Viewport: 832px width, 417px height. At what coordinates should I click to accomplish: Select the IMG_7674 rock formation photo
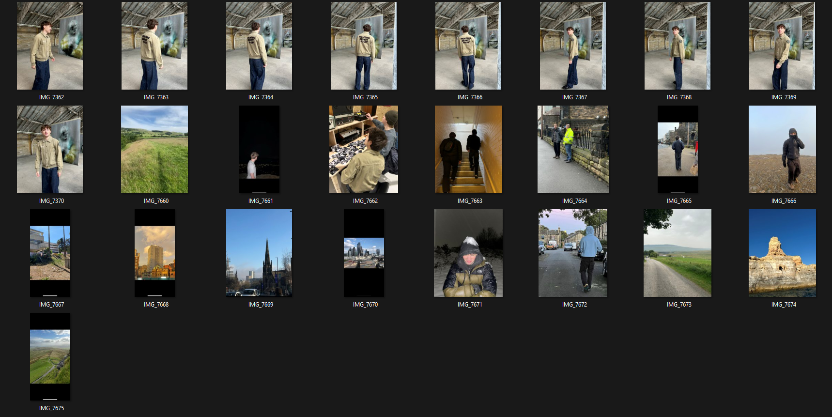coord(782,253)
